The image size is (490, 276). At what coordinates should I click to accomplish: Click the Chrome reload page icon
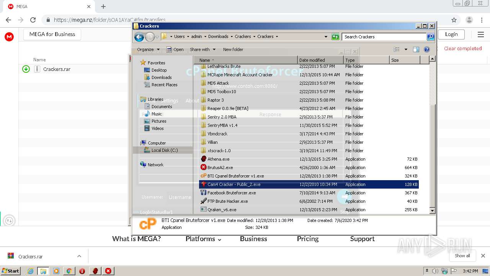coord(33,20)
